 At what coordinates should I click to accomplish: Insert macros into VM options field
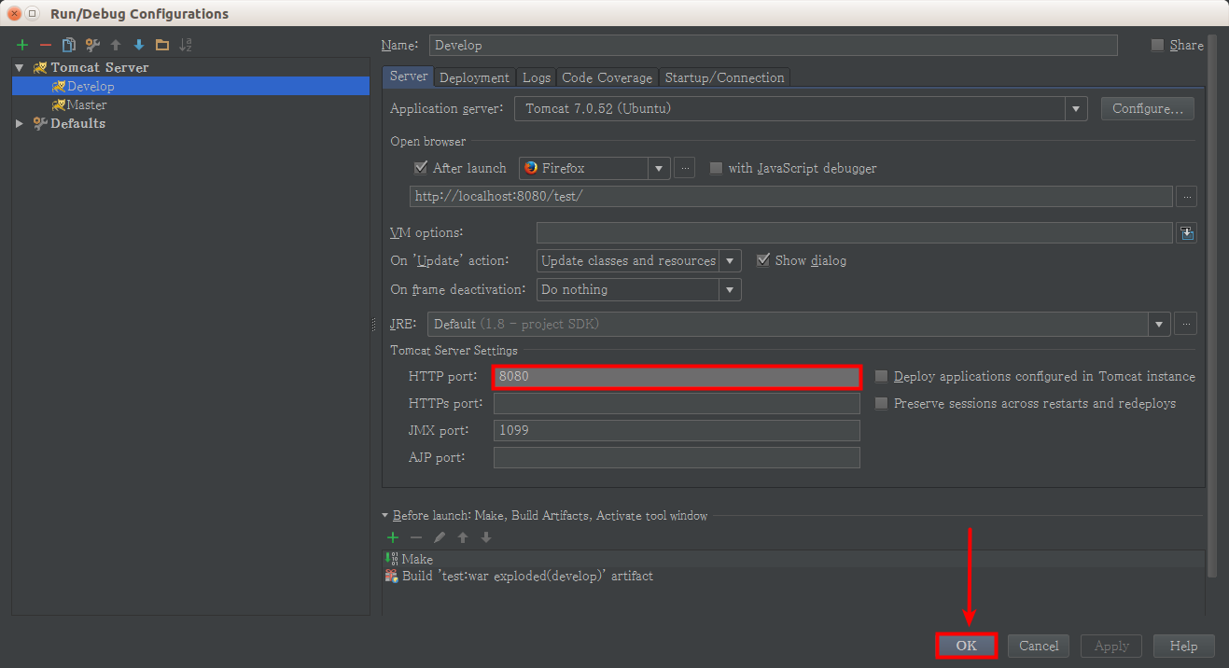pos(1186,232)
